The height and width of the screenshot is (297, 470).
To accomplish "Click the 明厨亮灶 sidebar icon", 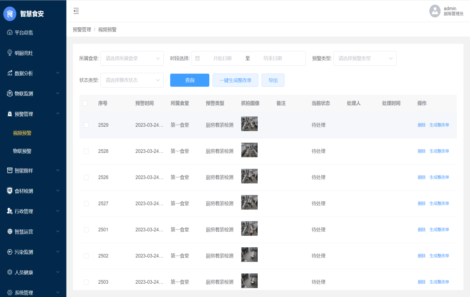I will [10, 53].
